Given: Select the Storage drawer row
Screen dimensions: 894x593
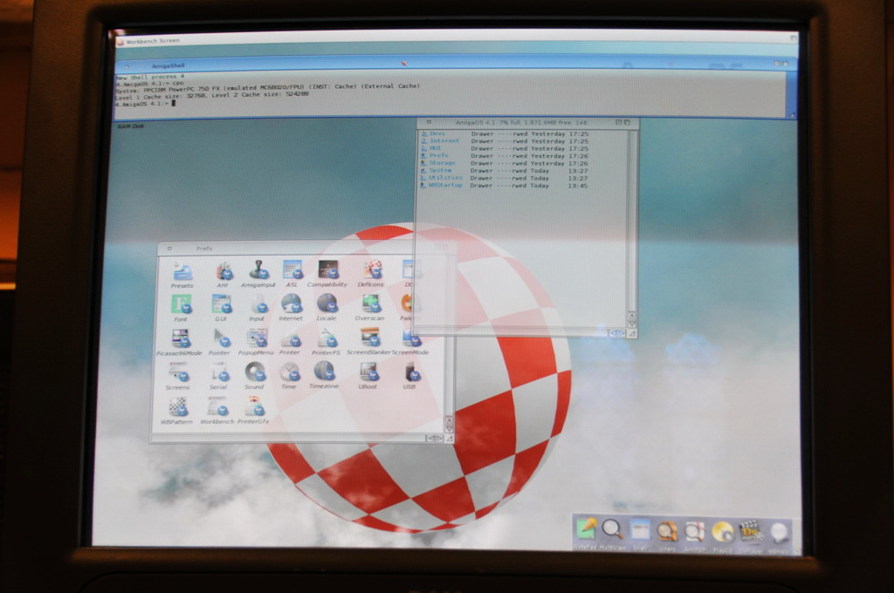Looking at the screenshot, I should pos(504,163).
